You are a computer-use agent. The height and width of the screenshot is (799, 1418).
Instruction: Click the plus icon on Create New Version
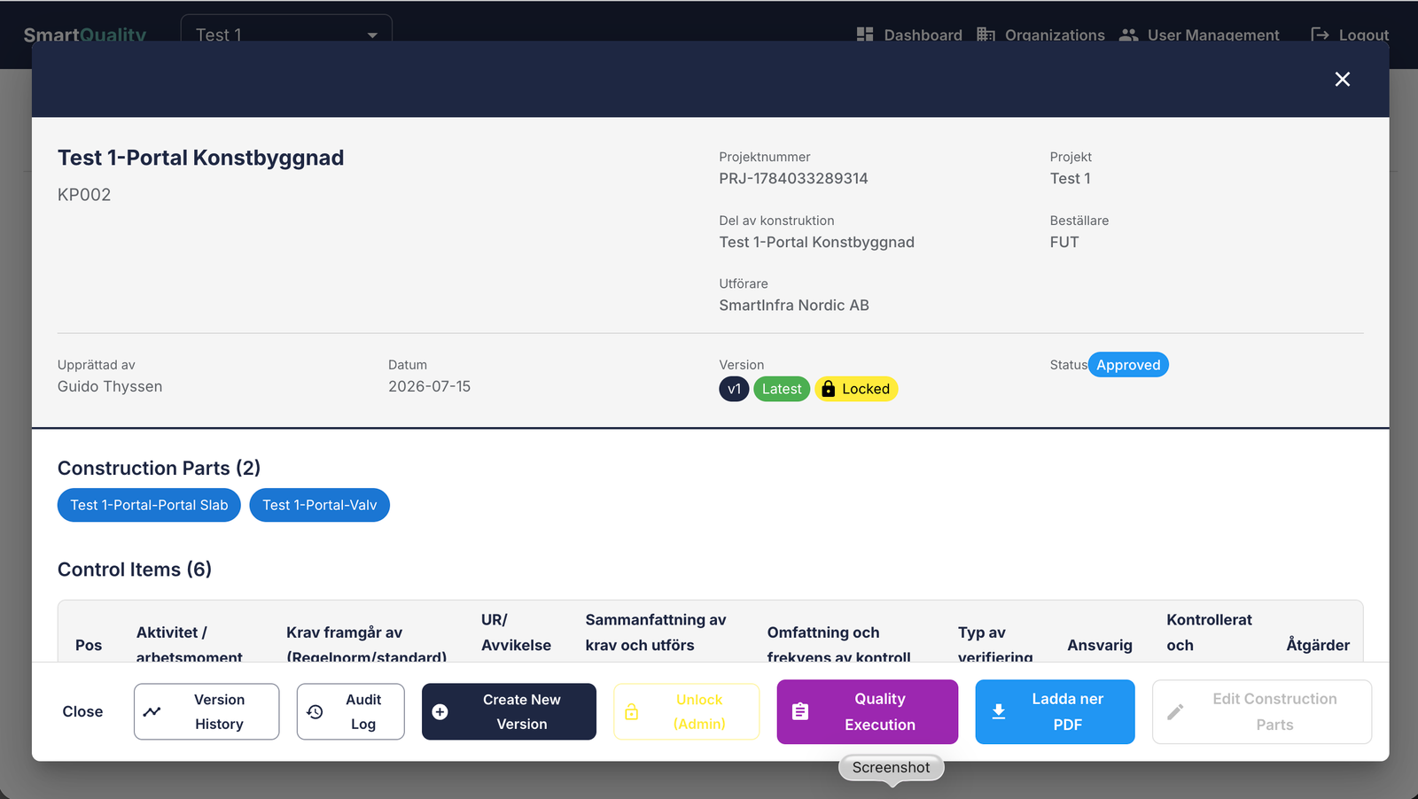tap(440, 711)
